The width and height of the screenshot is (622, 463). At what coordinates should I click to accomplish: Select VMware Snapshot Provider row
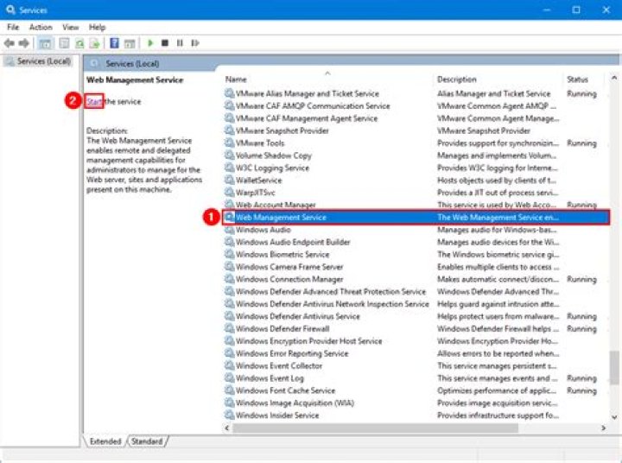(282, 130)
